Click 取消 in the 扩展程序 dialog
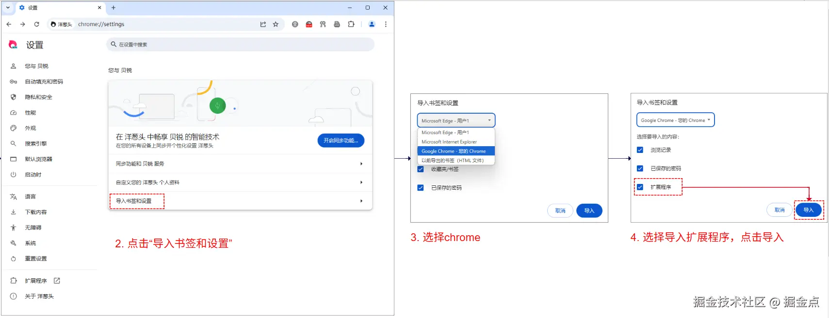 780,210
